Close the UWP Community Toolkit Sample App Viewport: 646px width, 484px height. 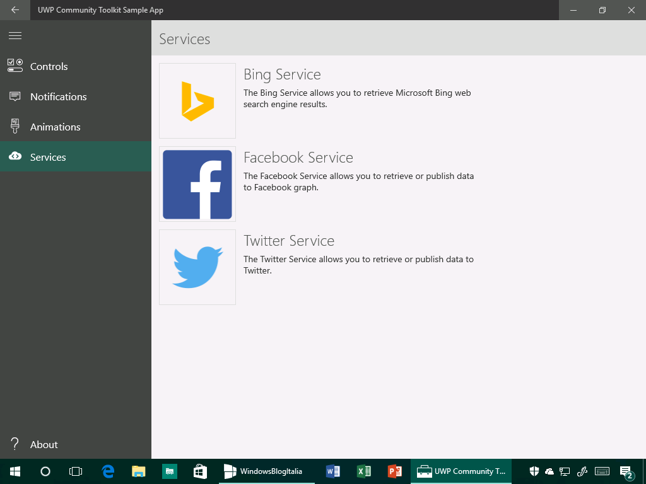[x=631, y=10]
